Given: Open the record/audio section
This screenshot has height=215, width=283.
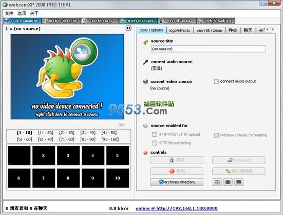Looking at the screenshot, I should pyautogui.click(x=177, y=21).
